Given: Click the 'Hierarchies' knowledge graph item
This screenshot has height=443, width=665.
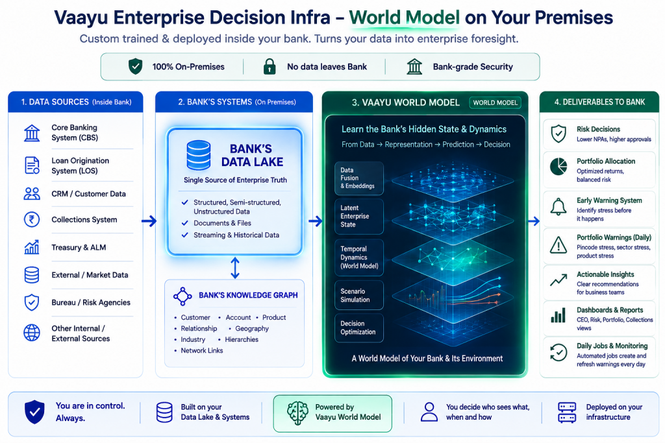Looking at the screenshot, I should coord(242,339).
